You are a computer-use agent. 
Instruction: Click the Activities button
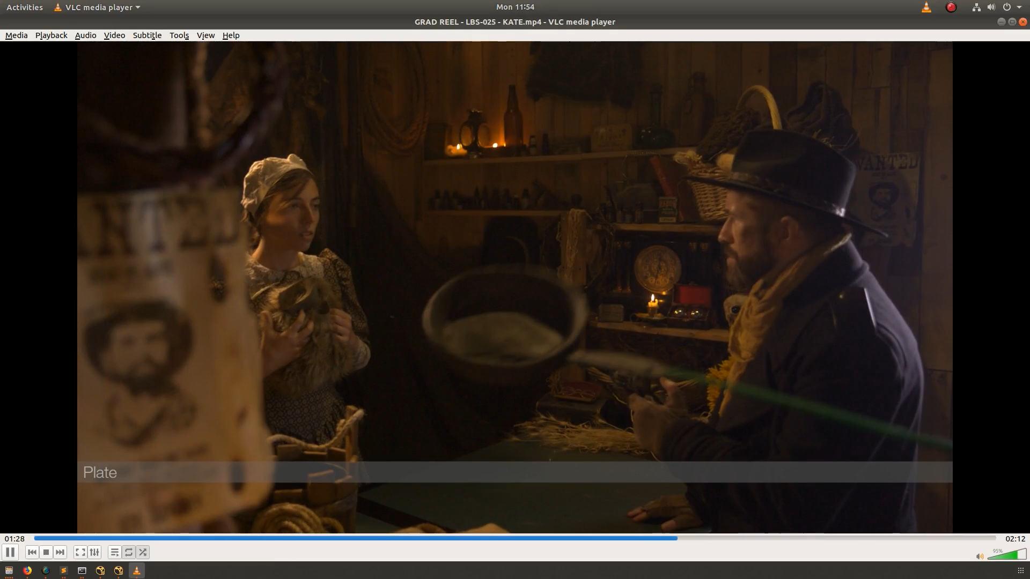pyautogui.click(x=25, y=7)
